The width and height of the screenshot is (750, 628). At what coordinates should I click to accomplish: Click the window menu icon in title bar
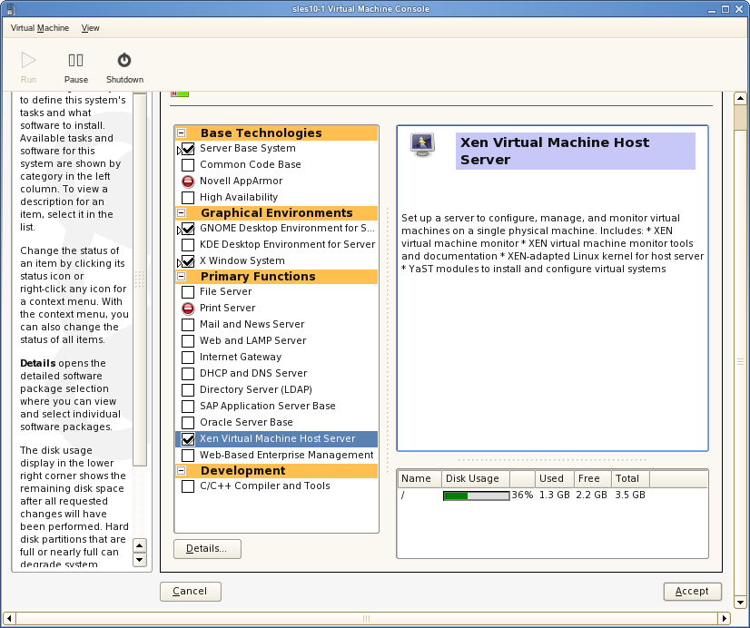coord(12,9)
